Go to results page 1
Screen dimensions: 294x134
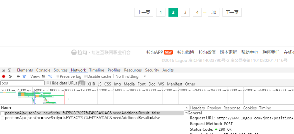pyautogui.click(x=161, y=12)
